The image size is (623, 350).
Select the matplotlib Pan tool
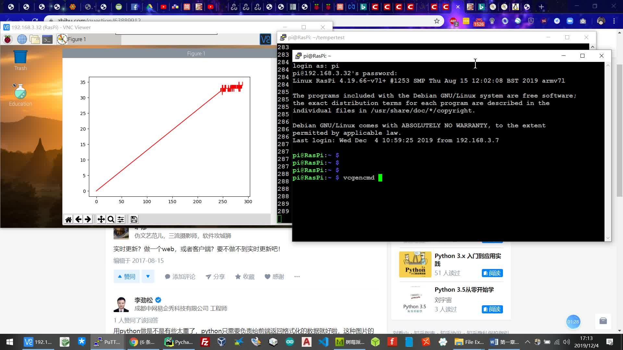101,220
